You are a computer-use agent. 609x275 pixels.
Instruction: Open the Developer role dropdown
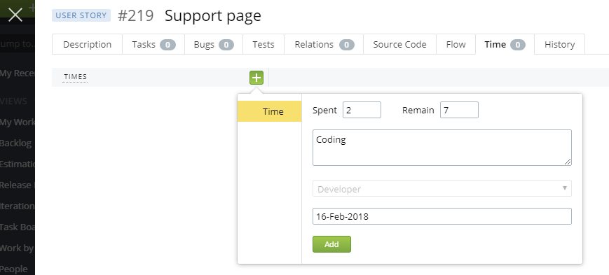pos(442,188)
